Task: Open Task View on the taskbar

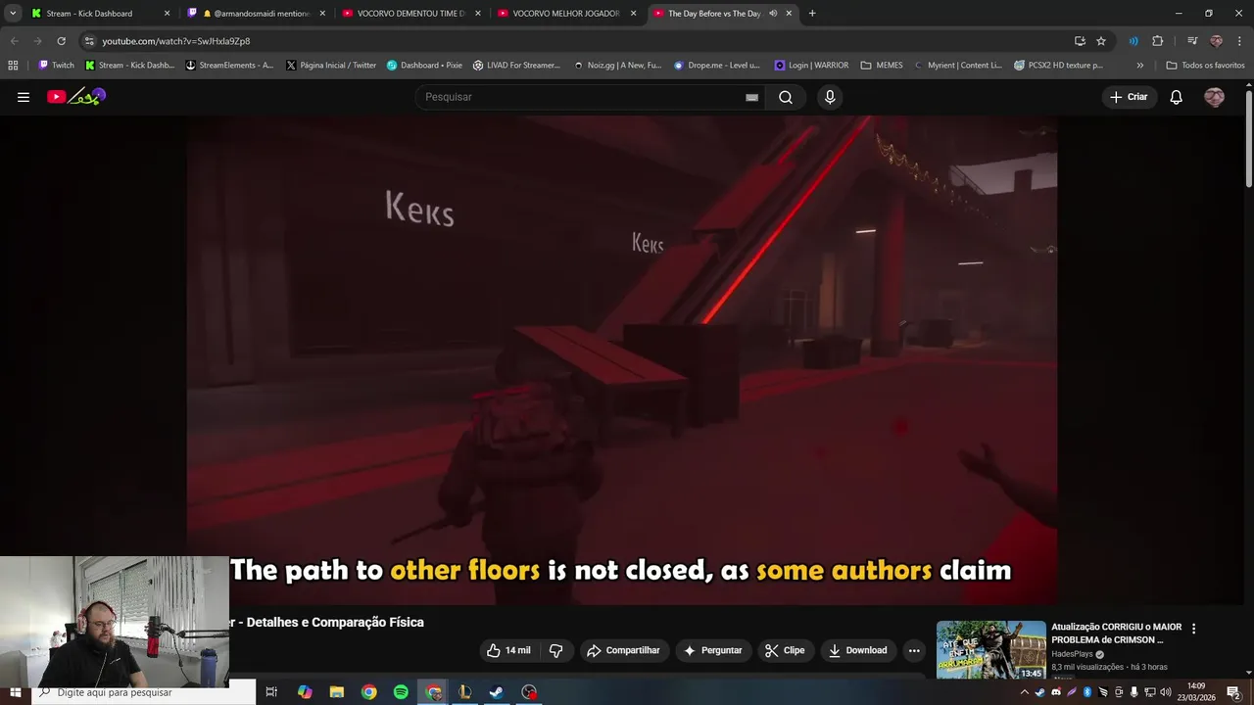Action: pos(271,692)
